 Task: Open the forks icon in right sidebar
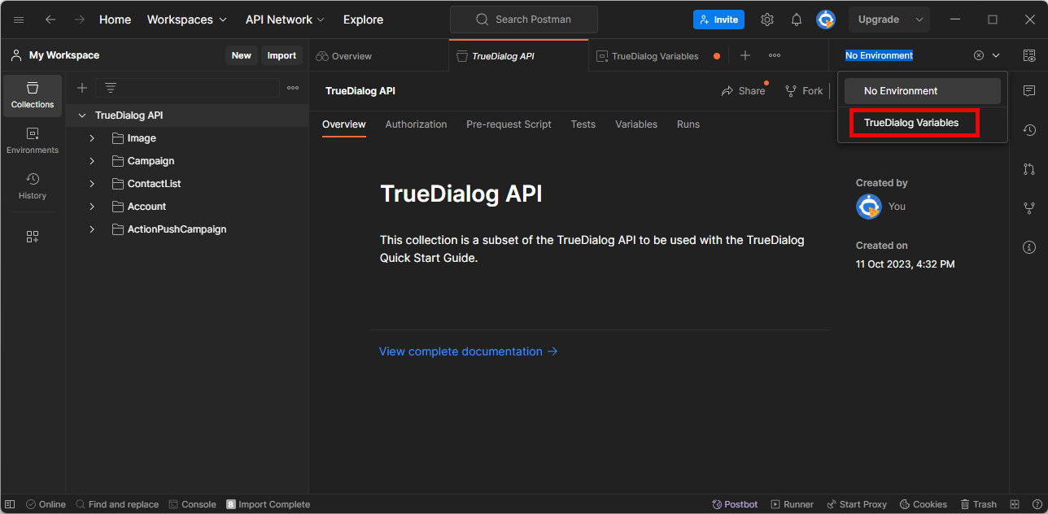(x=1029, y=208)
